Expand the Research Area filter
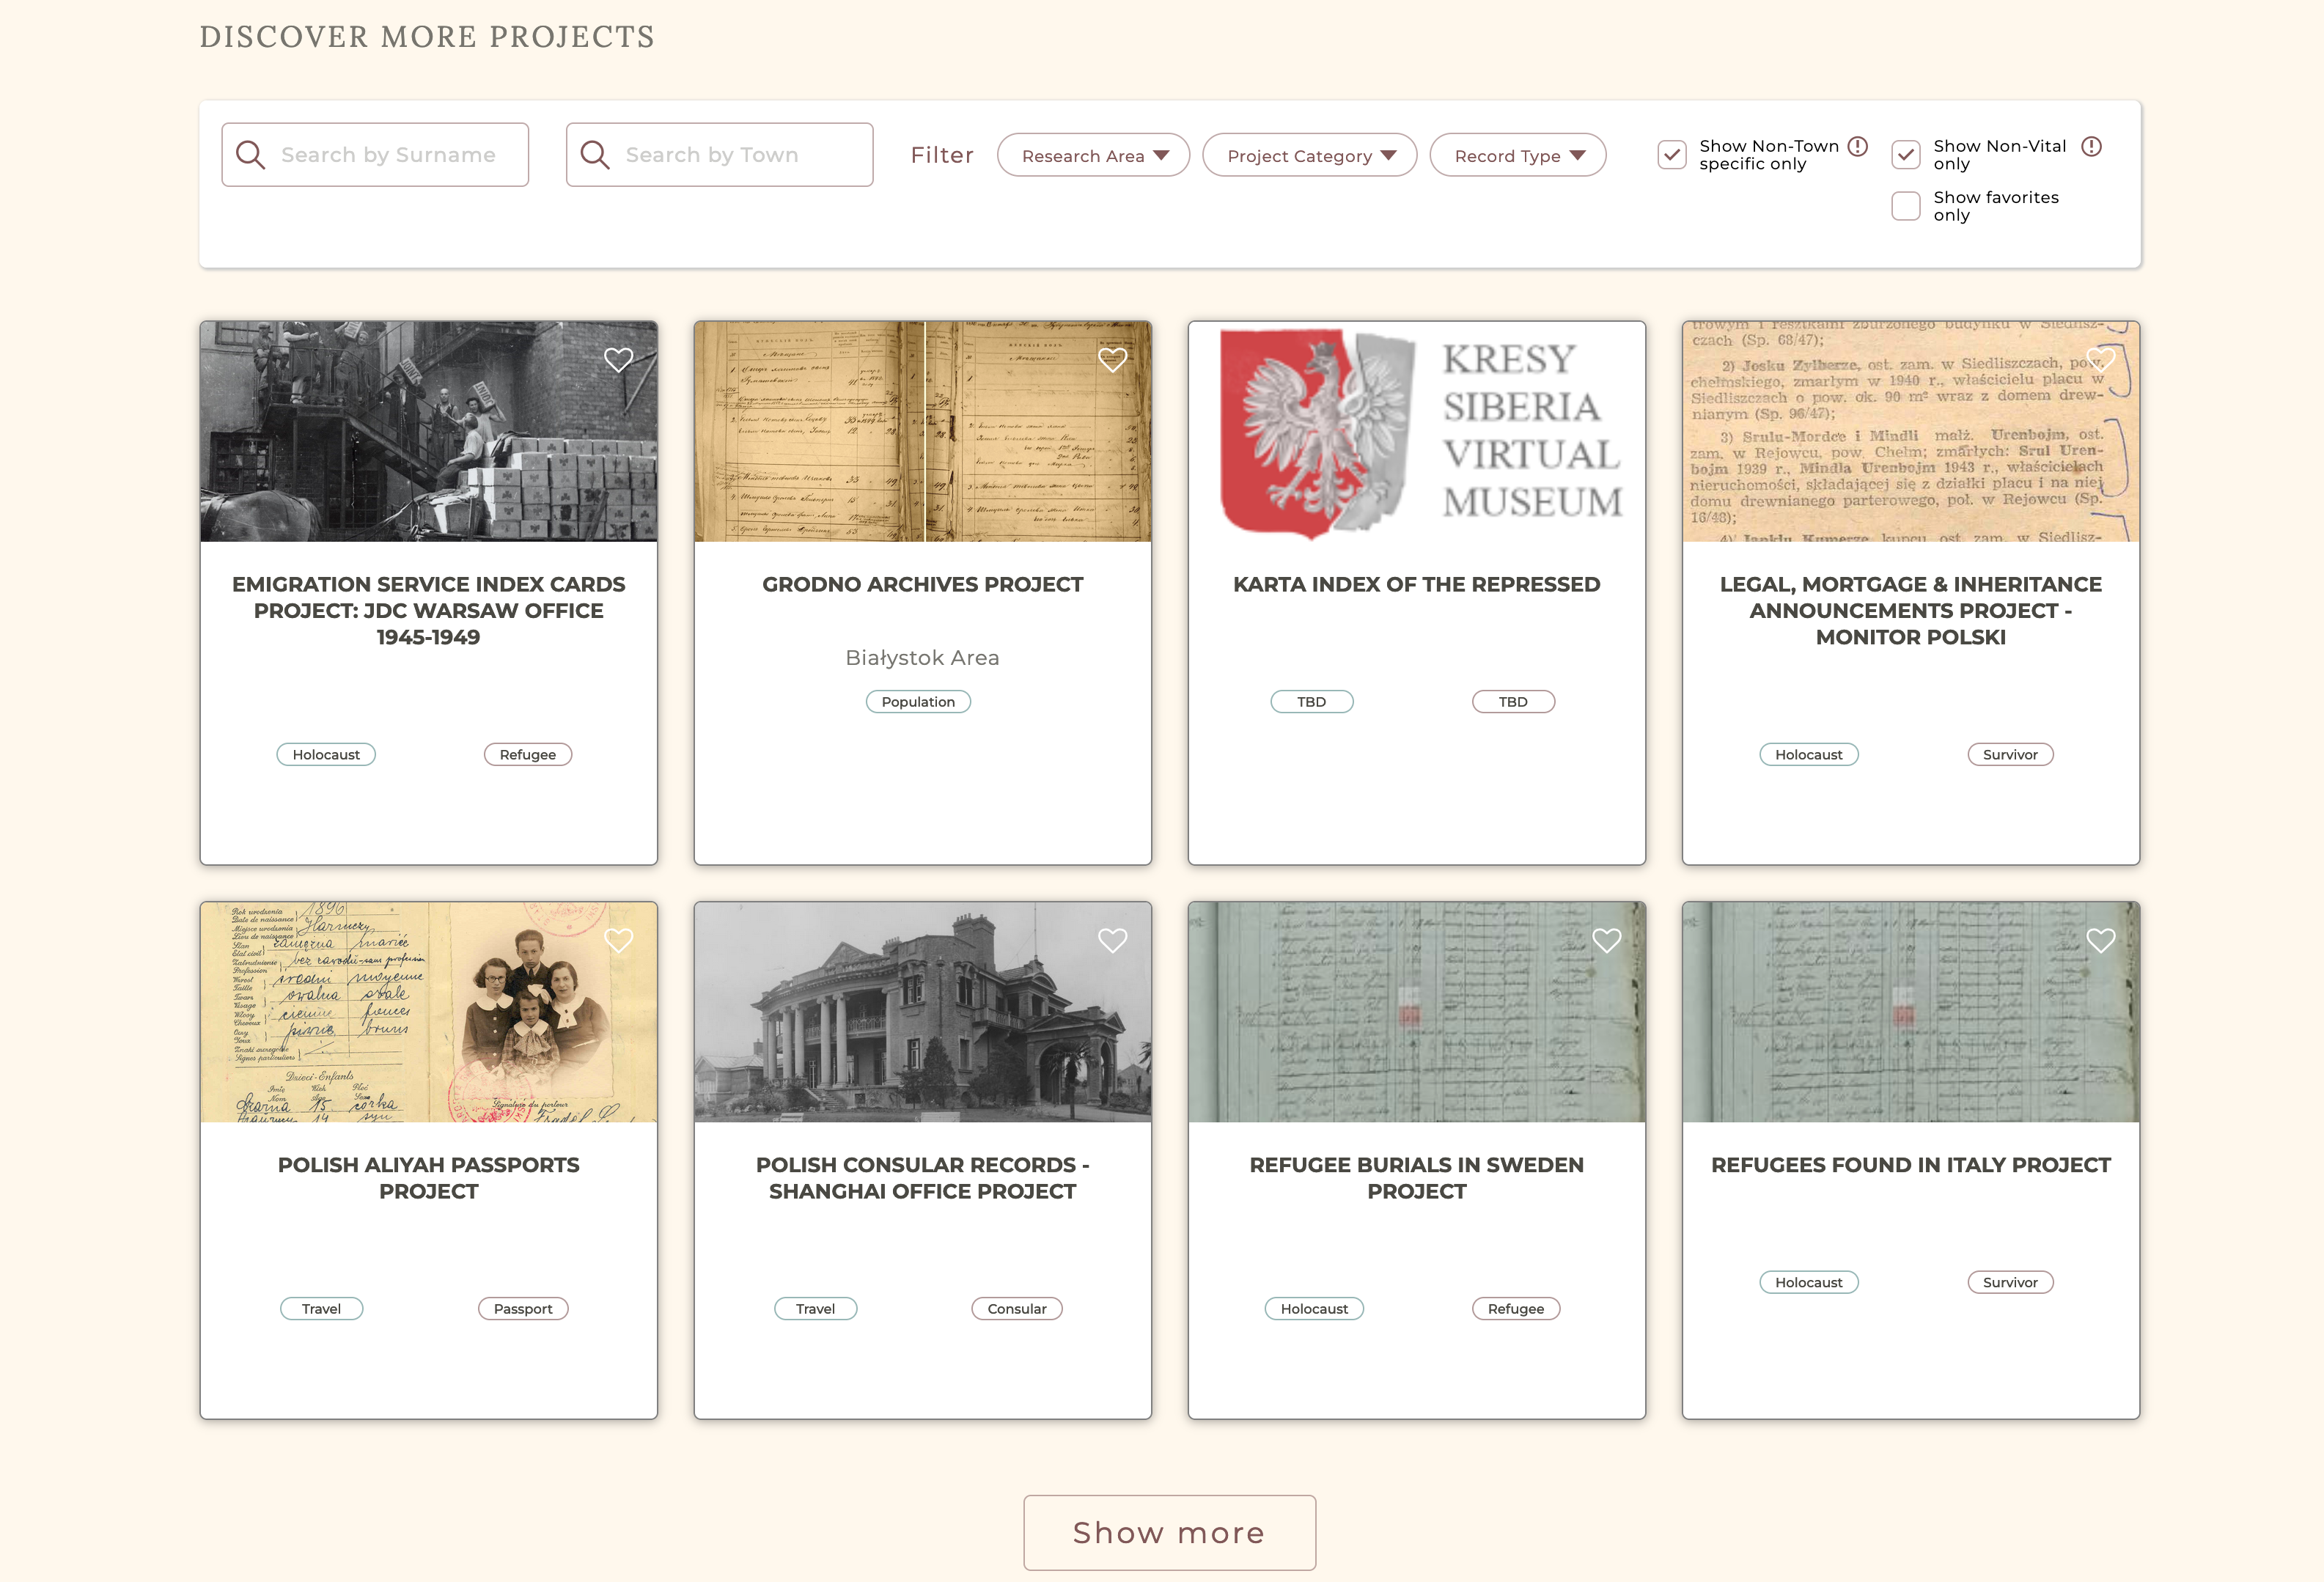2324x1582 pixels. tap(1093, 156)
